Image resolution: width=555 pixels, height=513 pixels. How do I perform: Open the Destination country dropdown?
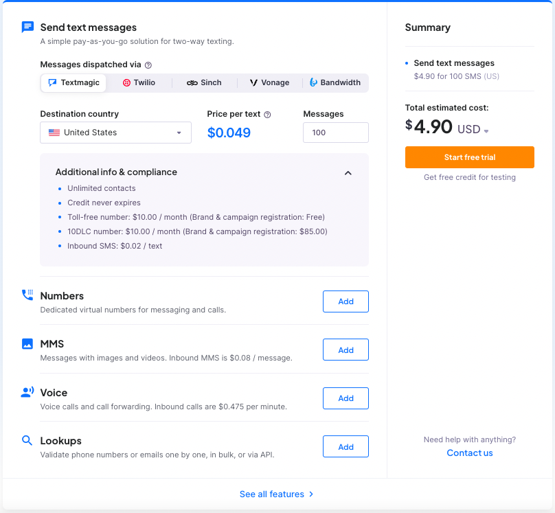click(x=115, y=133)
